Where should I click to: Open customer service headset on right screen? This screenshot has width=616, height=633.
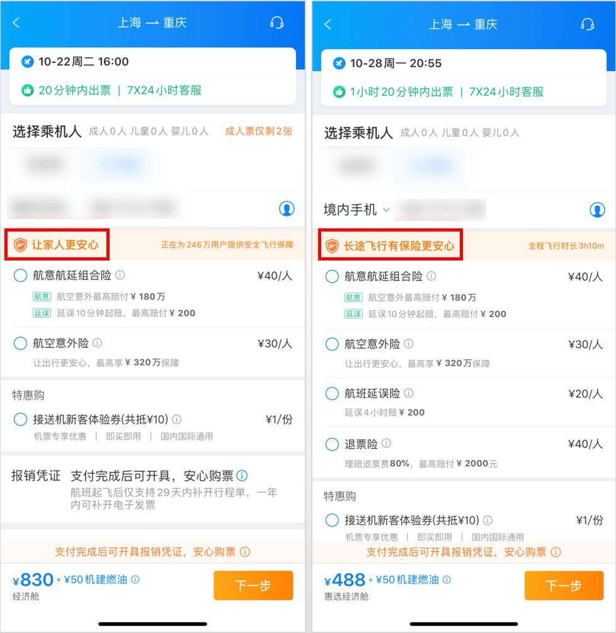(587, 24)
